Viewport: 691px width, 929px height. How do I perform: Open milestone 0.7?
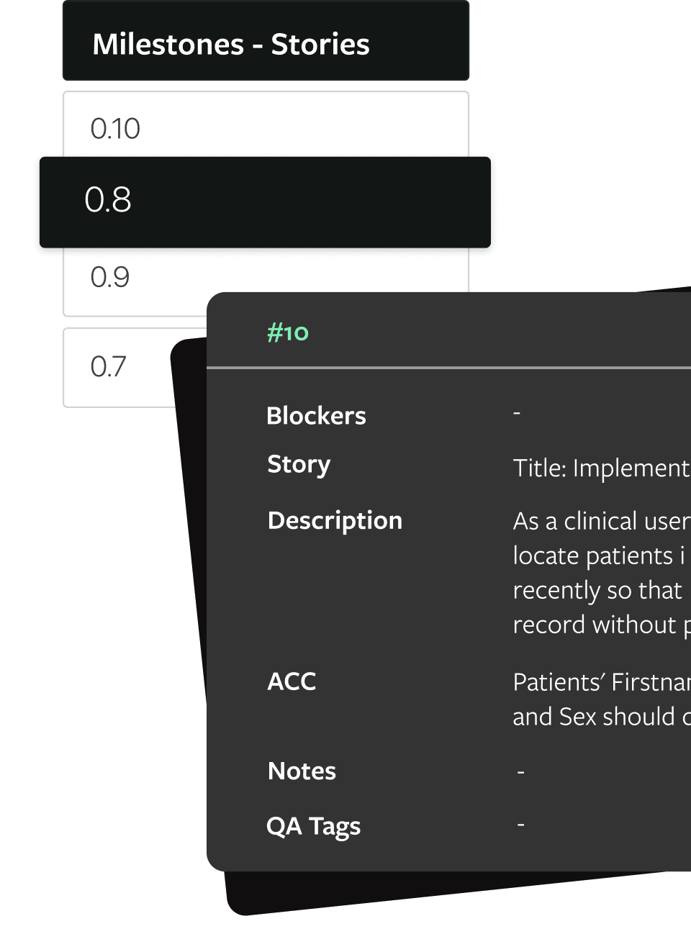109,367
